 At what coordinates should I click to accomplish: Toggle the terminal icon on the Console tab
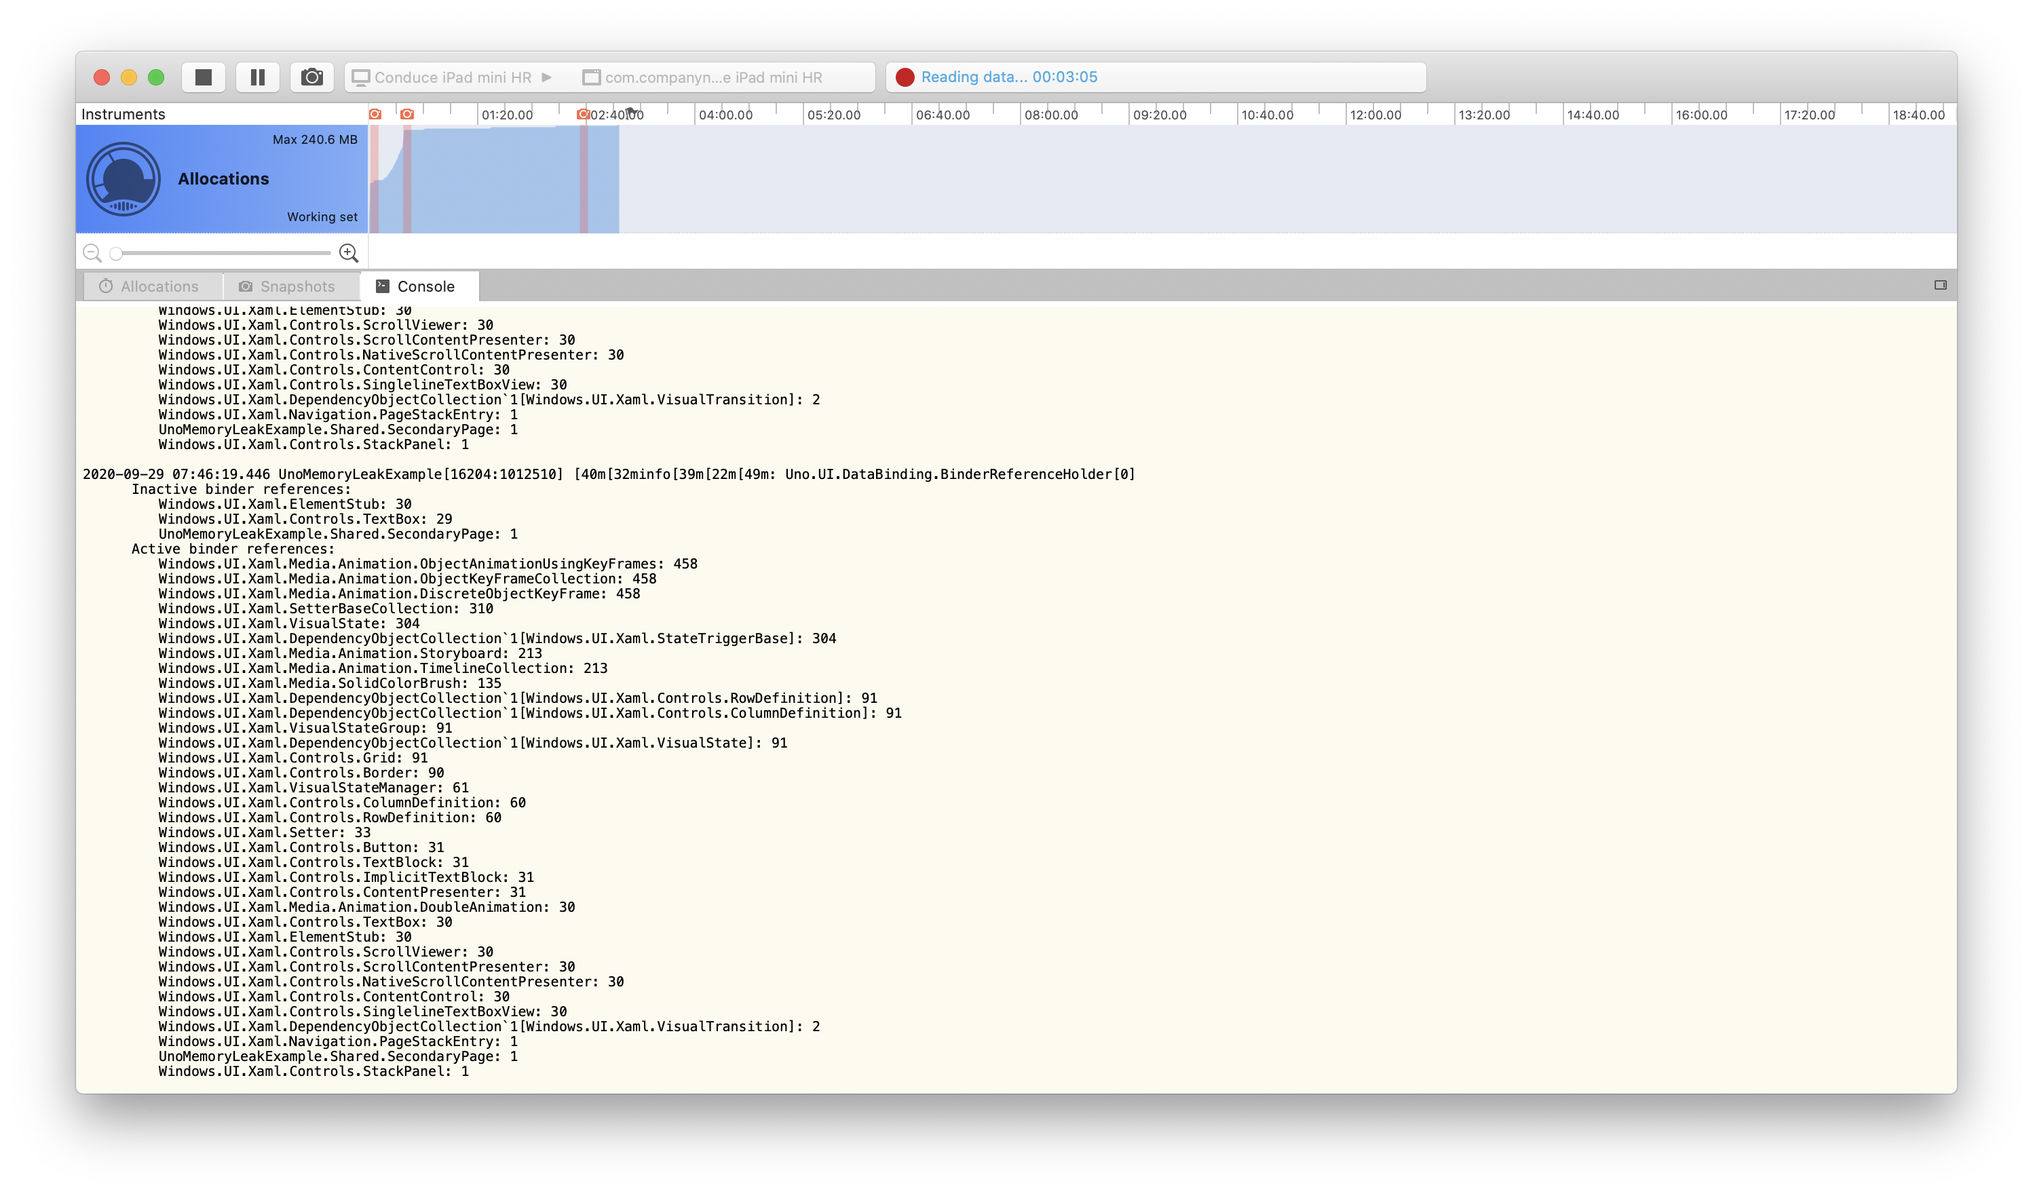click(x=383, y=286)
